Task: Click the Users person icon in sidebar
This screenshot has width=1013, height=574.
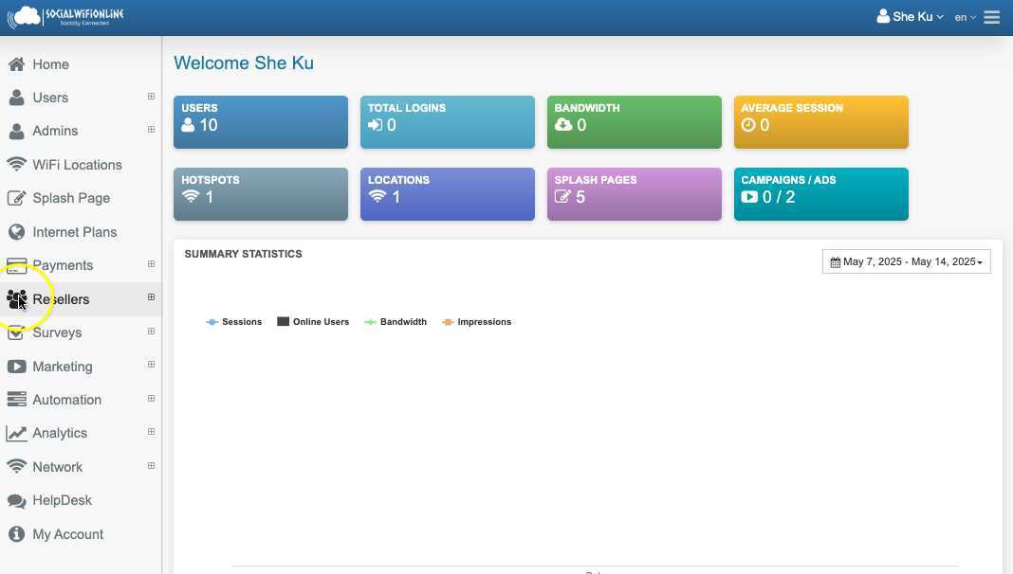Action: click(17, 98)
